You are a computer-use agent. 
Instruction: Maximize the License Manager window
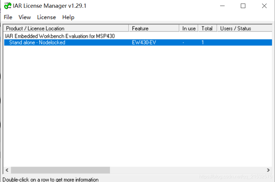(243, 6)
